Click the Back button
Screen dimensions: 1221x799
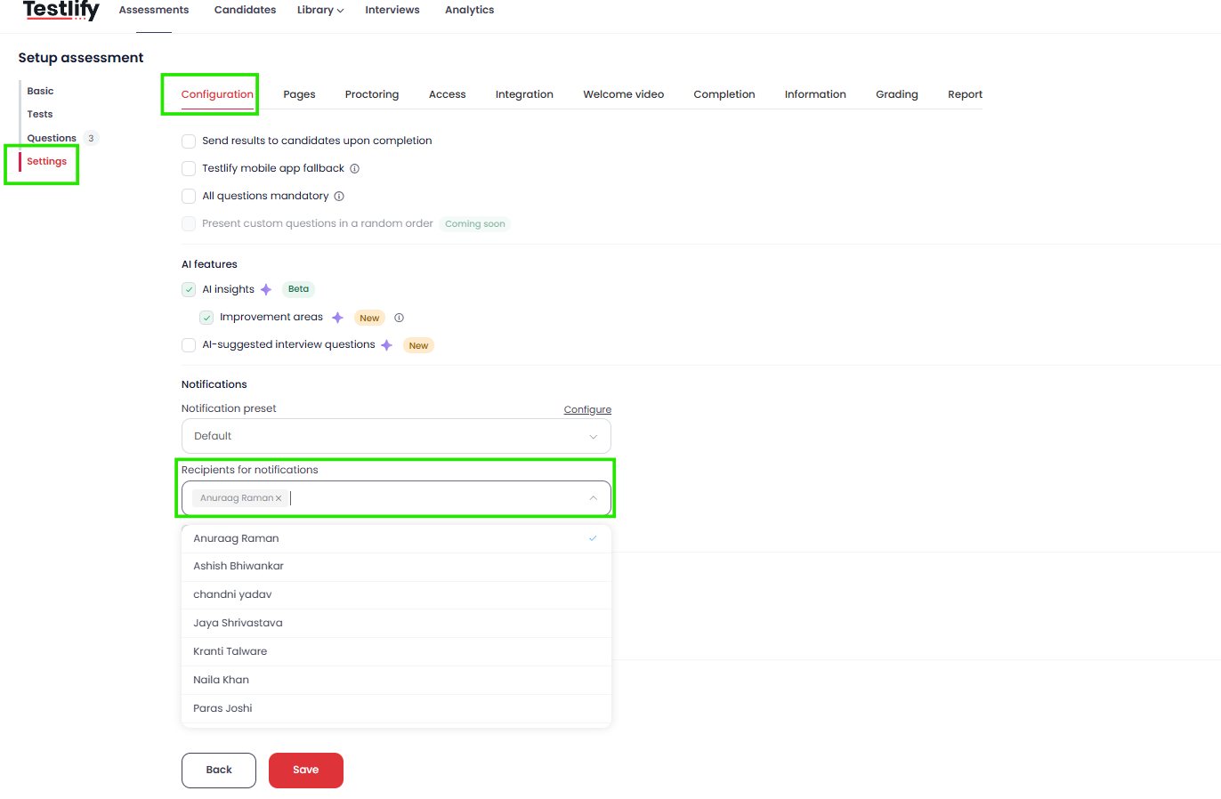(x=219, y=771)
